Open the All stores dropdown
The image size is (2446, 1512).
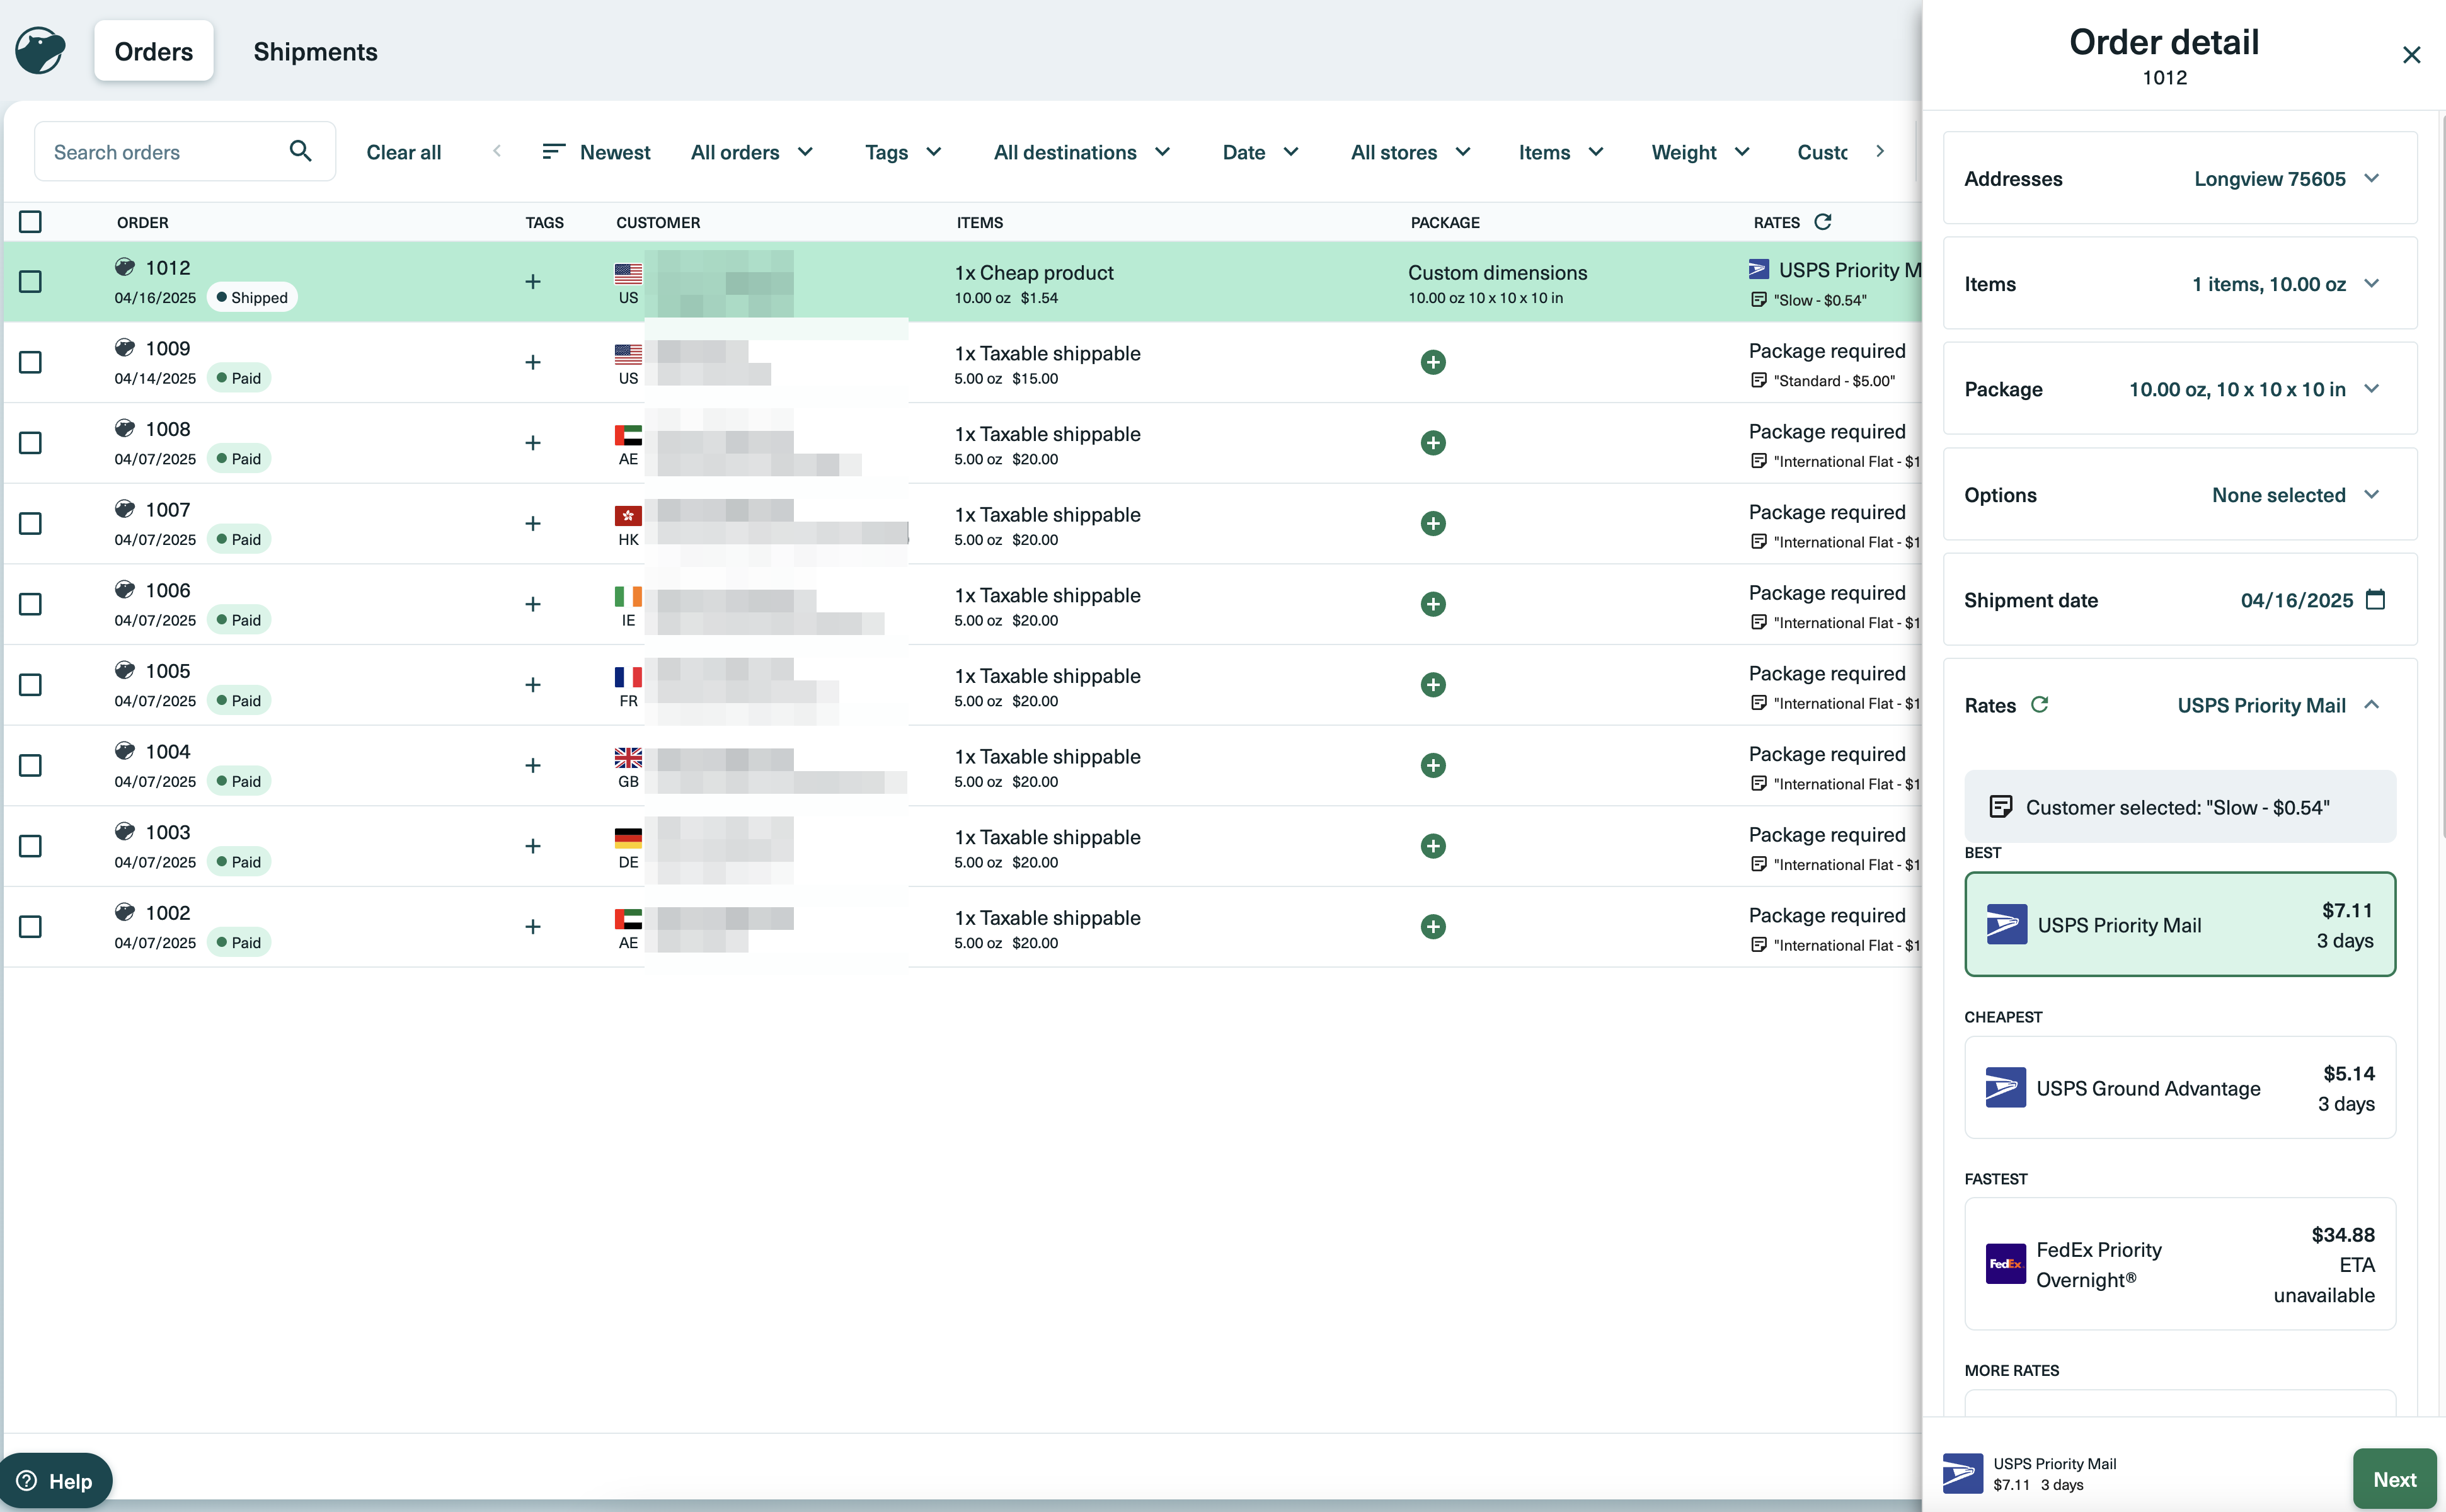click(1411, 152)
